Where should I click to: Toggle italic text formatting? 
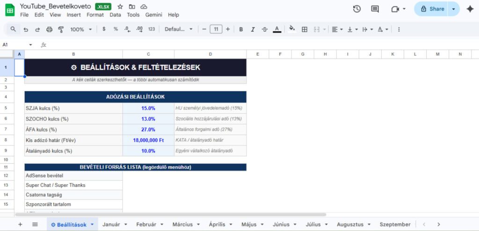(x=253, y=29)
